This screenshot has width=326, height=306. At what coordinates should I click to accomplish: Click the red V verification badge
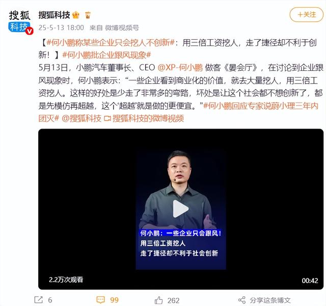pos(30,31)
